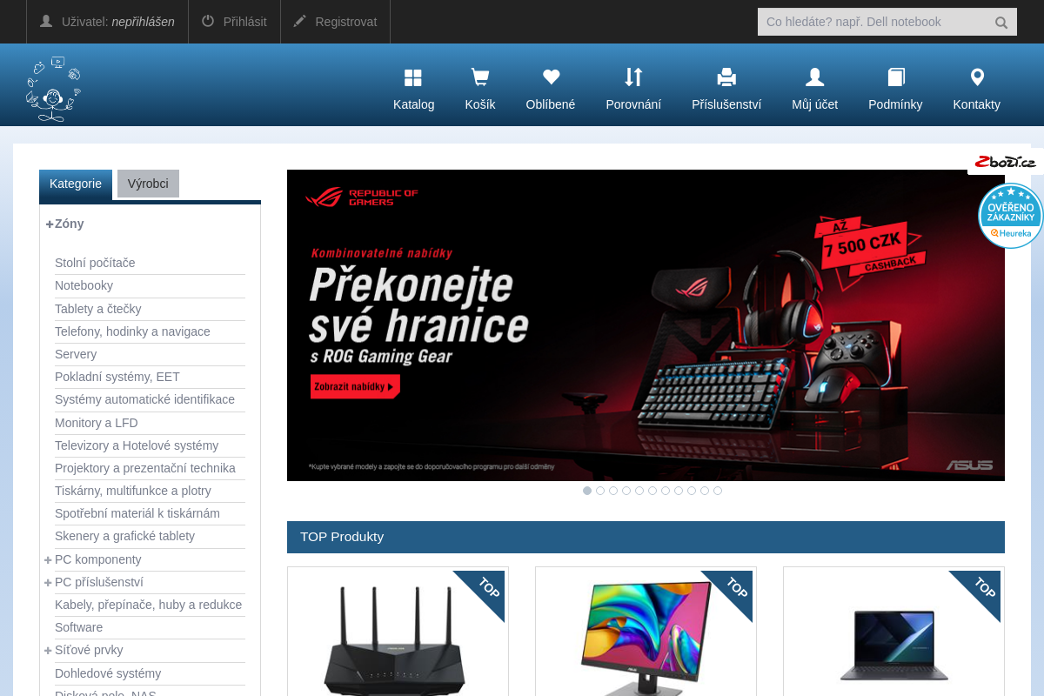Screen dimensions: 1044x696
Task: Open Skenery a grafické tablety category
Action: pyautogui.click(x=124, y=536)
